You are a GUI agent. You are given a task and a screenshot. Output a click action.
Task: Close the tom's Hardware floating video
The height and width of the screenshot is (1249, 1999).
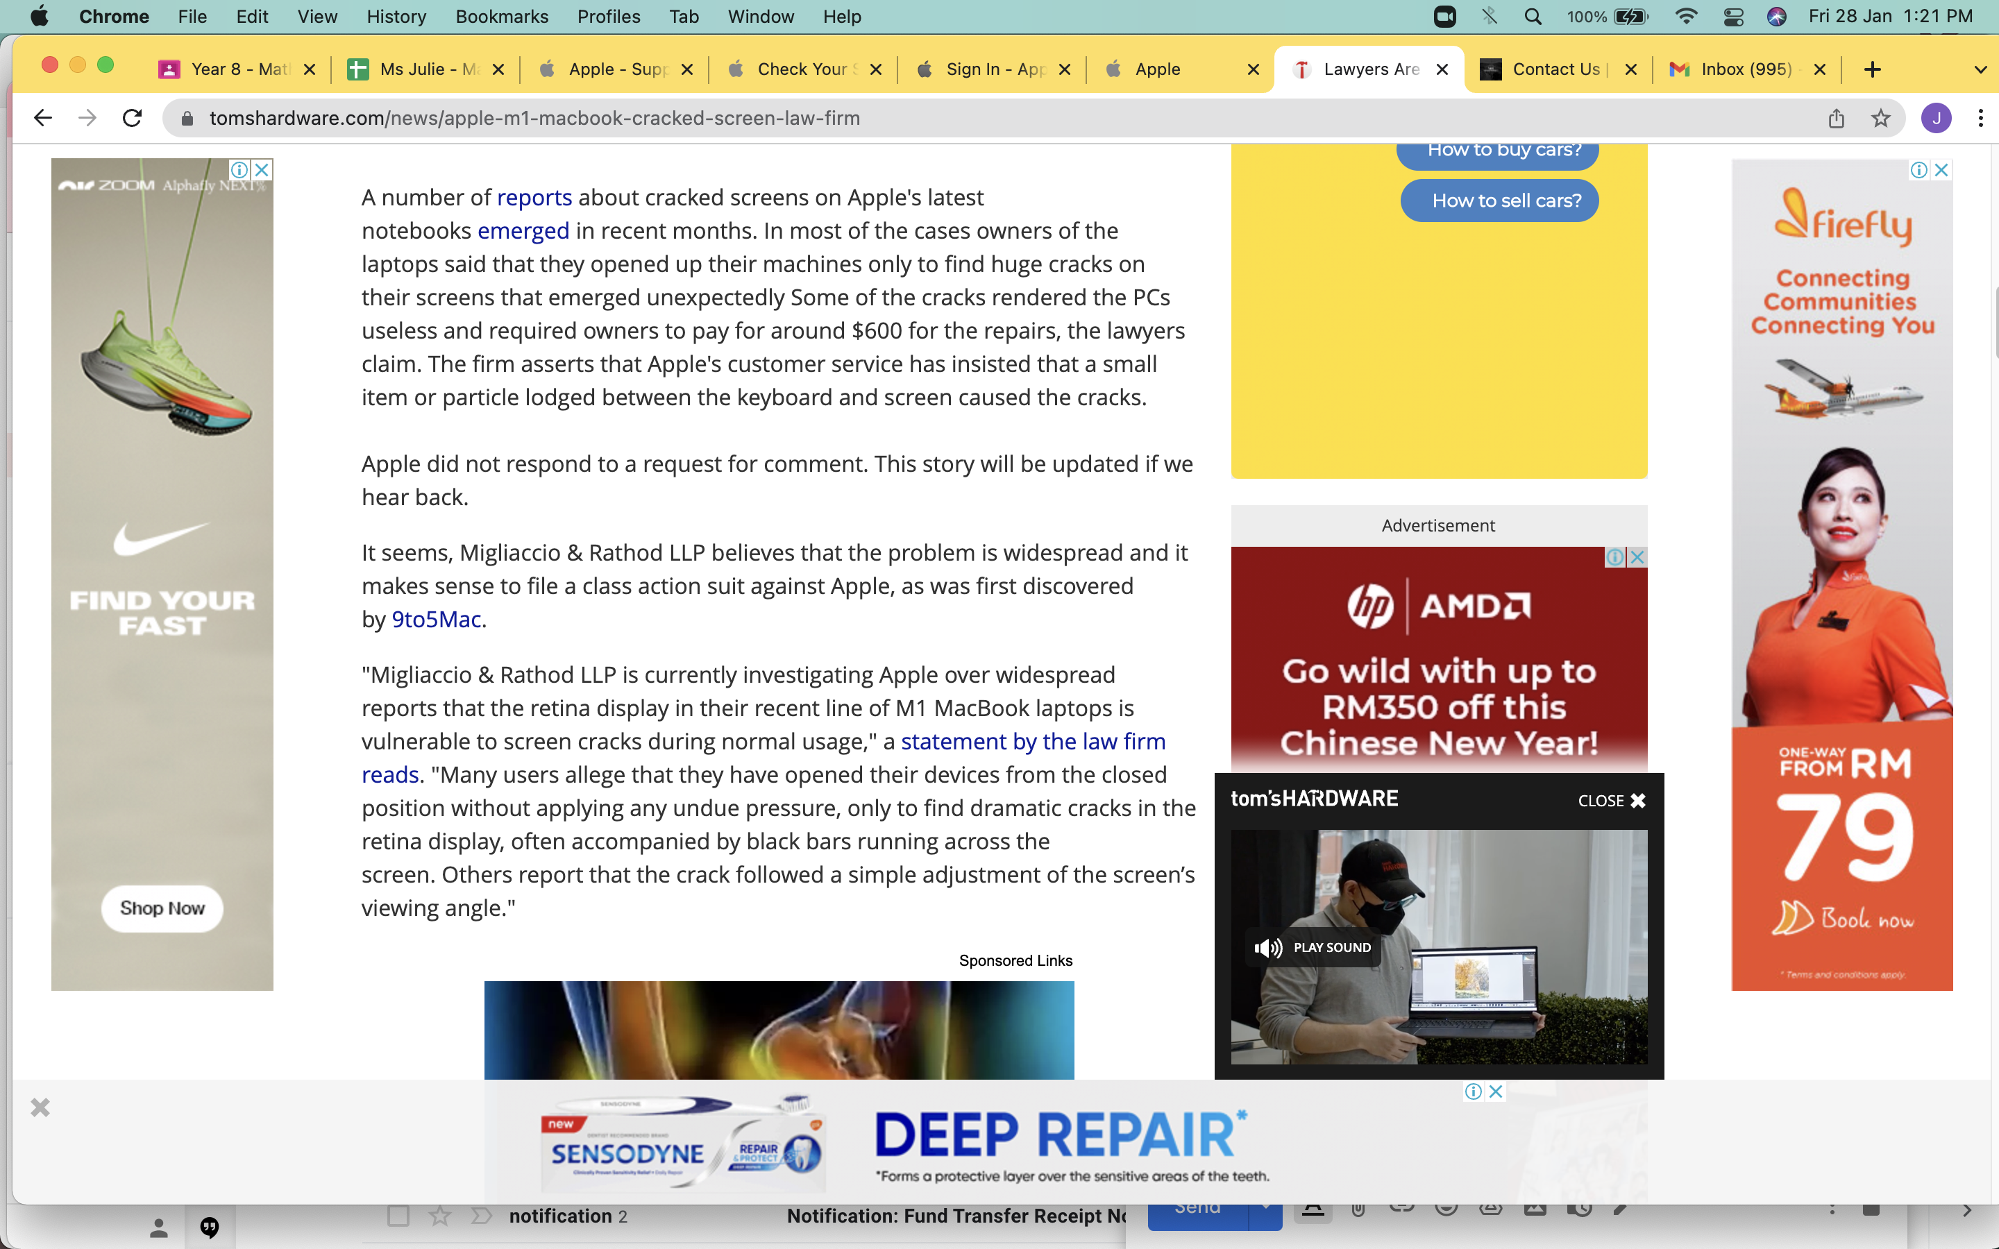coord(1611,801)
